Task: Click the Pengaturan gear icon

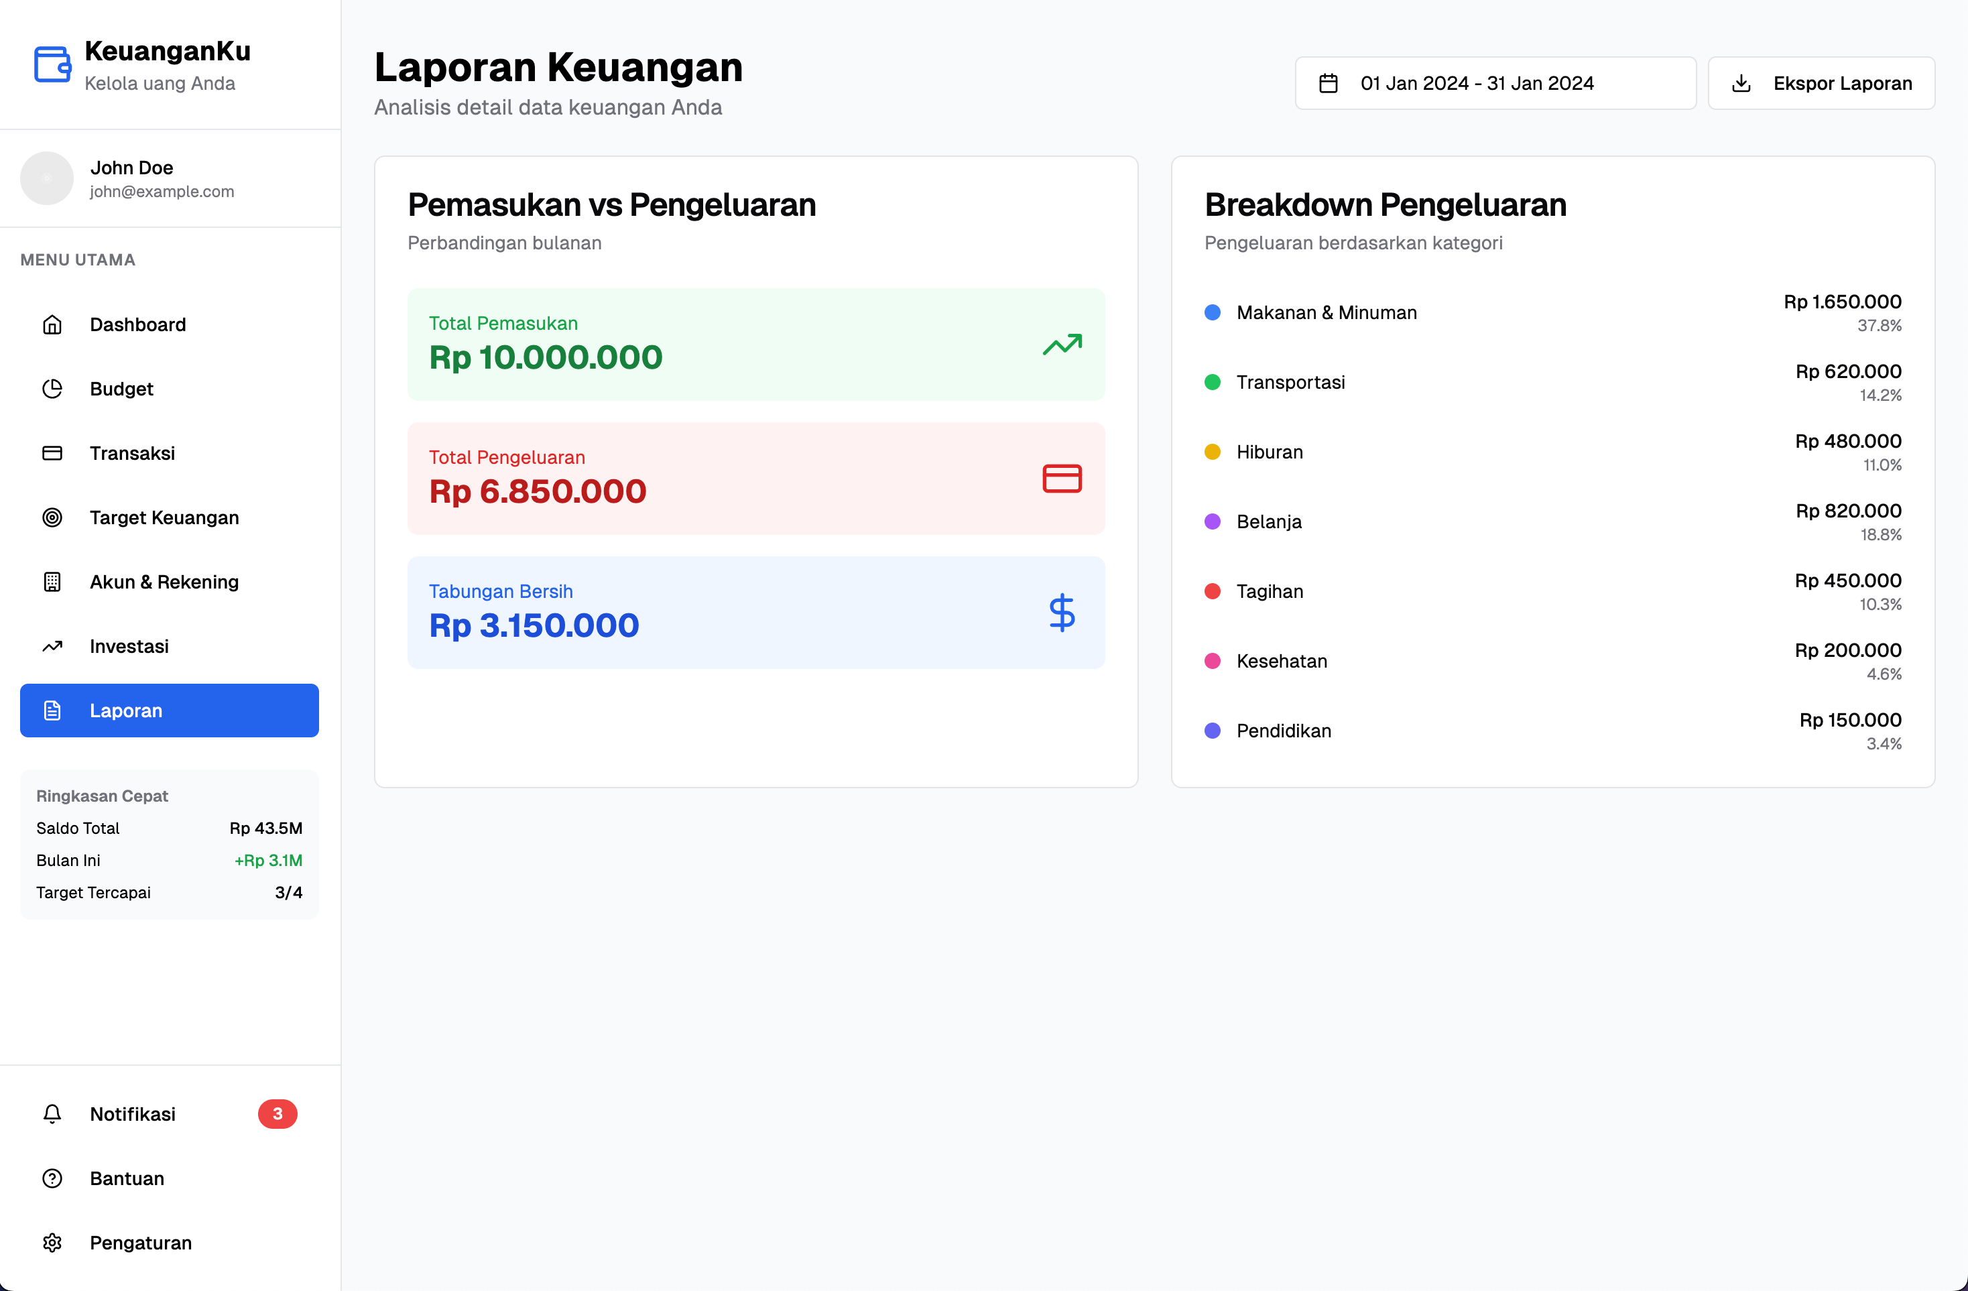Action: 52,1243
